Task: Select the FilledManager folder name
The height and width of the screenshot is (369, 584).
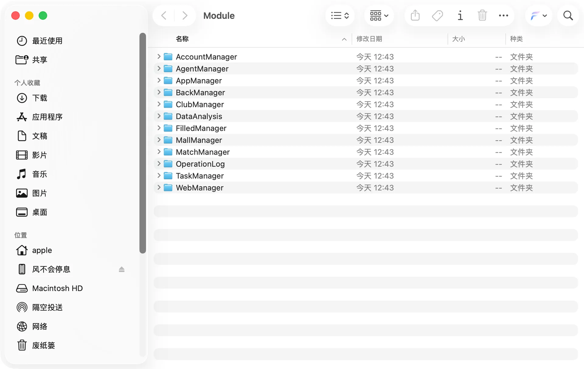Action: 201,128
